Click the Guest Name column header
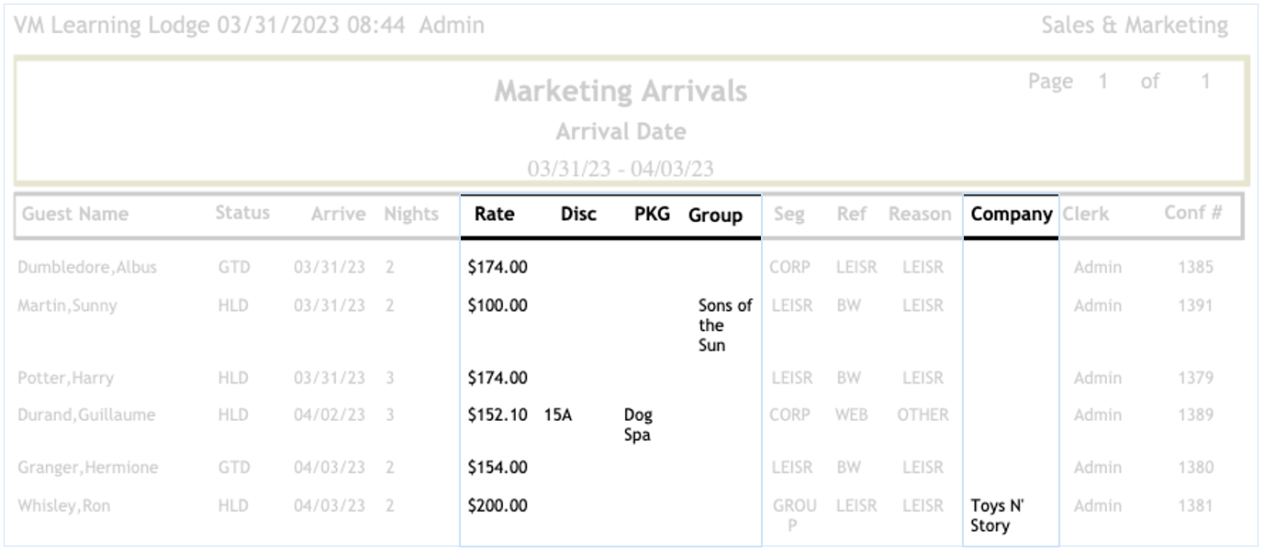This screenshot has width=1264, height=552. [75, 215]
